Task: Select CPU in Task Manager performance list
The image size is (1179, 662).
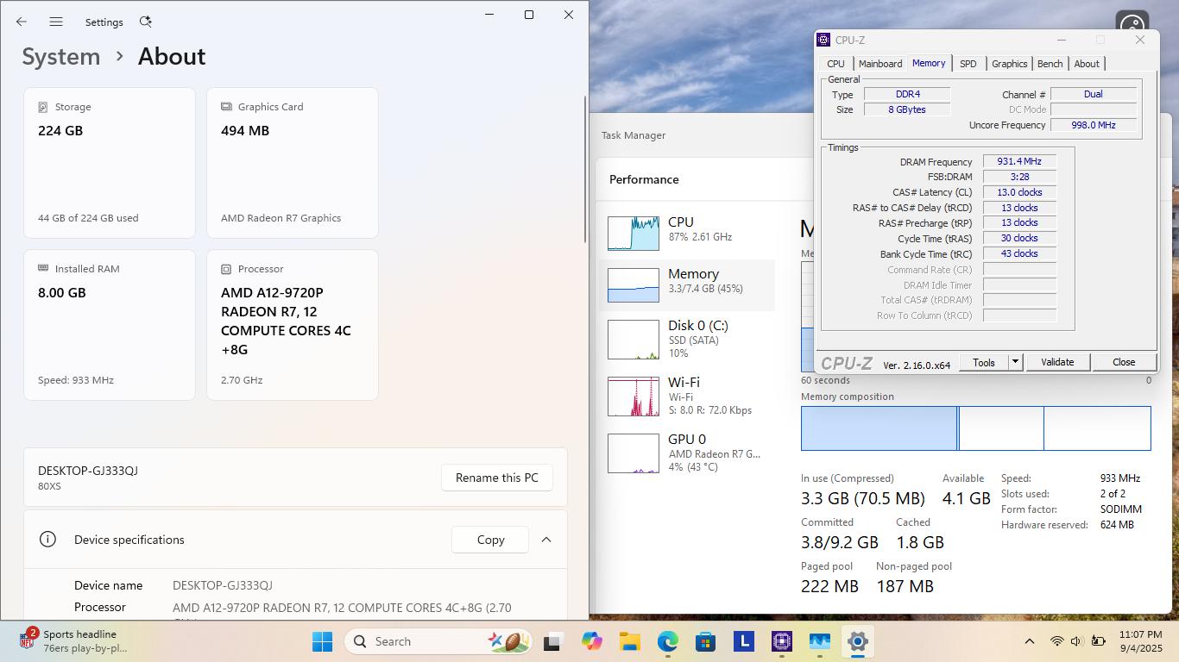Action: pos(687,233)
